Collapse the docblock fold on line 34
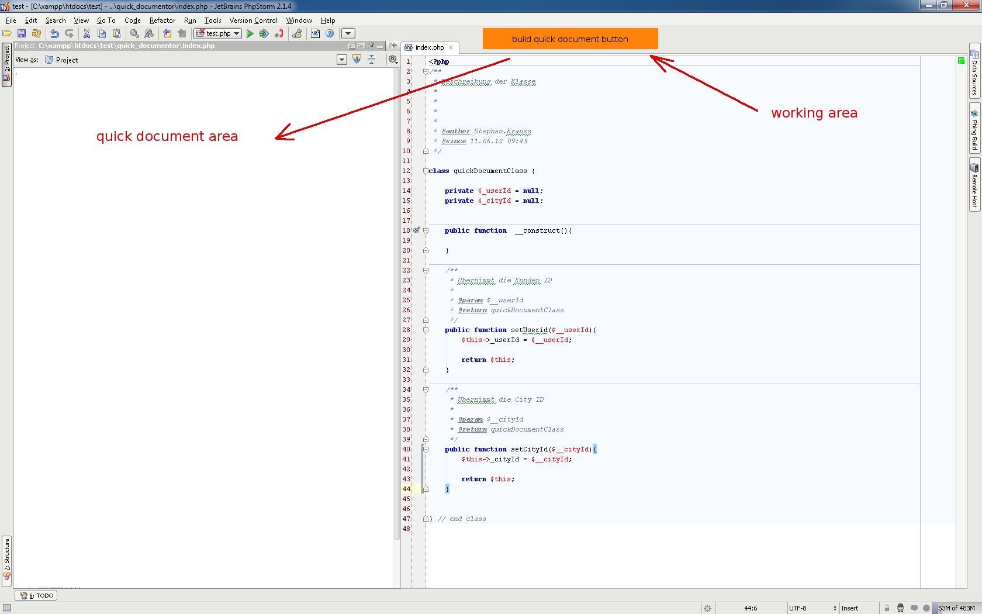982x614 pixels. tap(426, 389)
